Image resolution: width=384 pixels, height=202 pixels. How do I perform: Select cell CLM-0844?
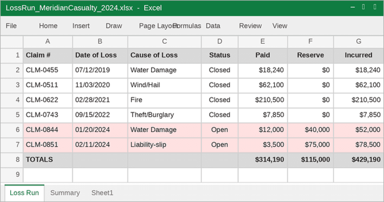(48, 130)
